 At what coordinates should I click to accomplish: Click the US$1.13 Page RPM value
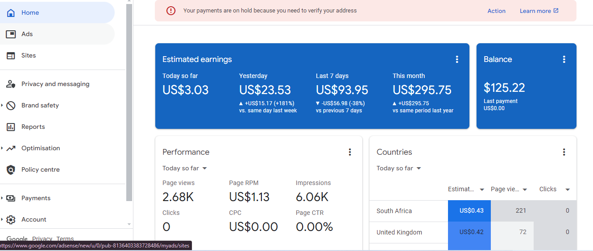click(249, 197)
